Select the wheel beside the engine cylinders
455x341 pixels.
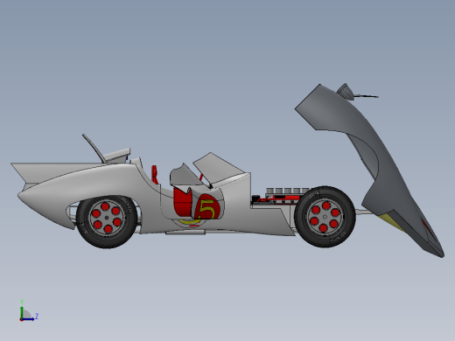tap(325, 217)
